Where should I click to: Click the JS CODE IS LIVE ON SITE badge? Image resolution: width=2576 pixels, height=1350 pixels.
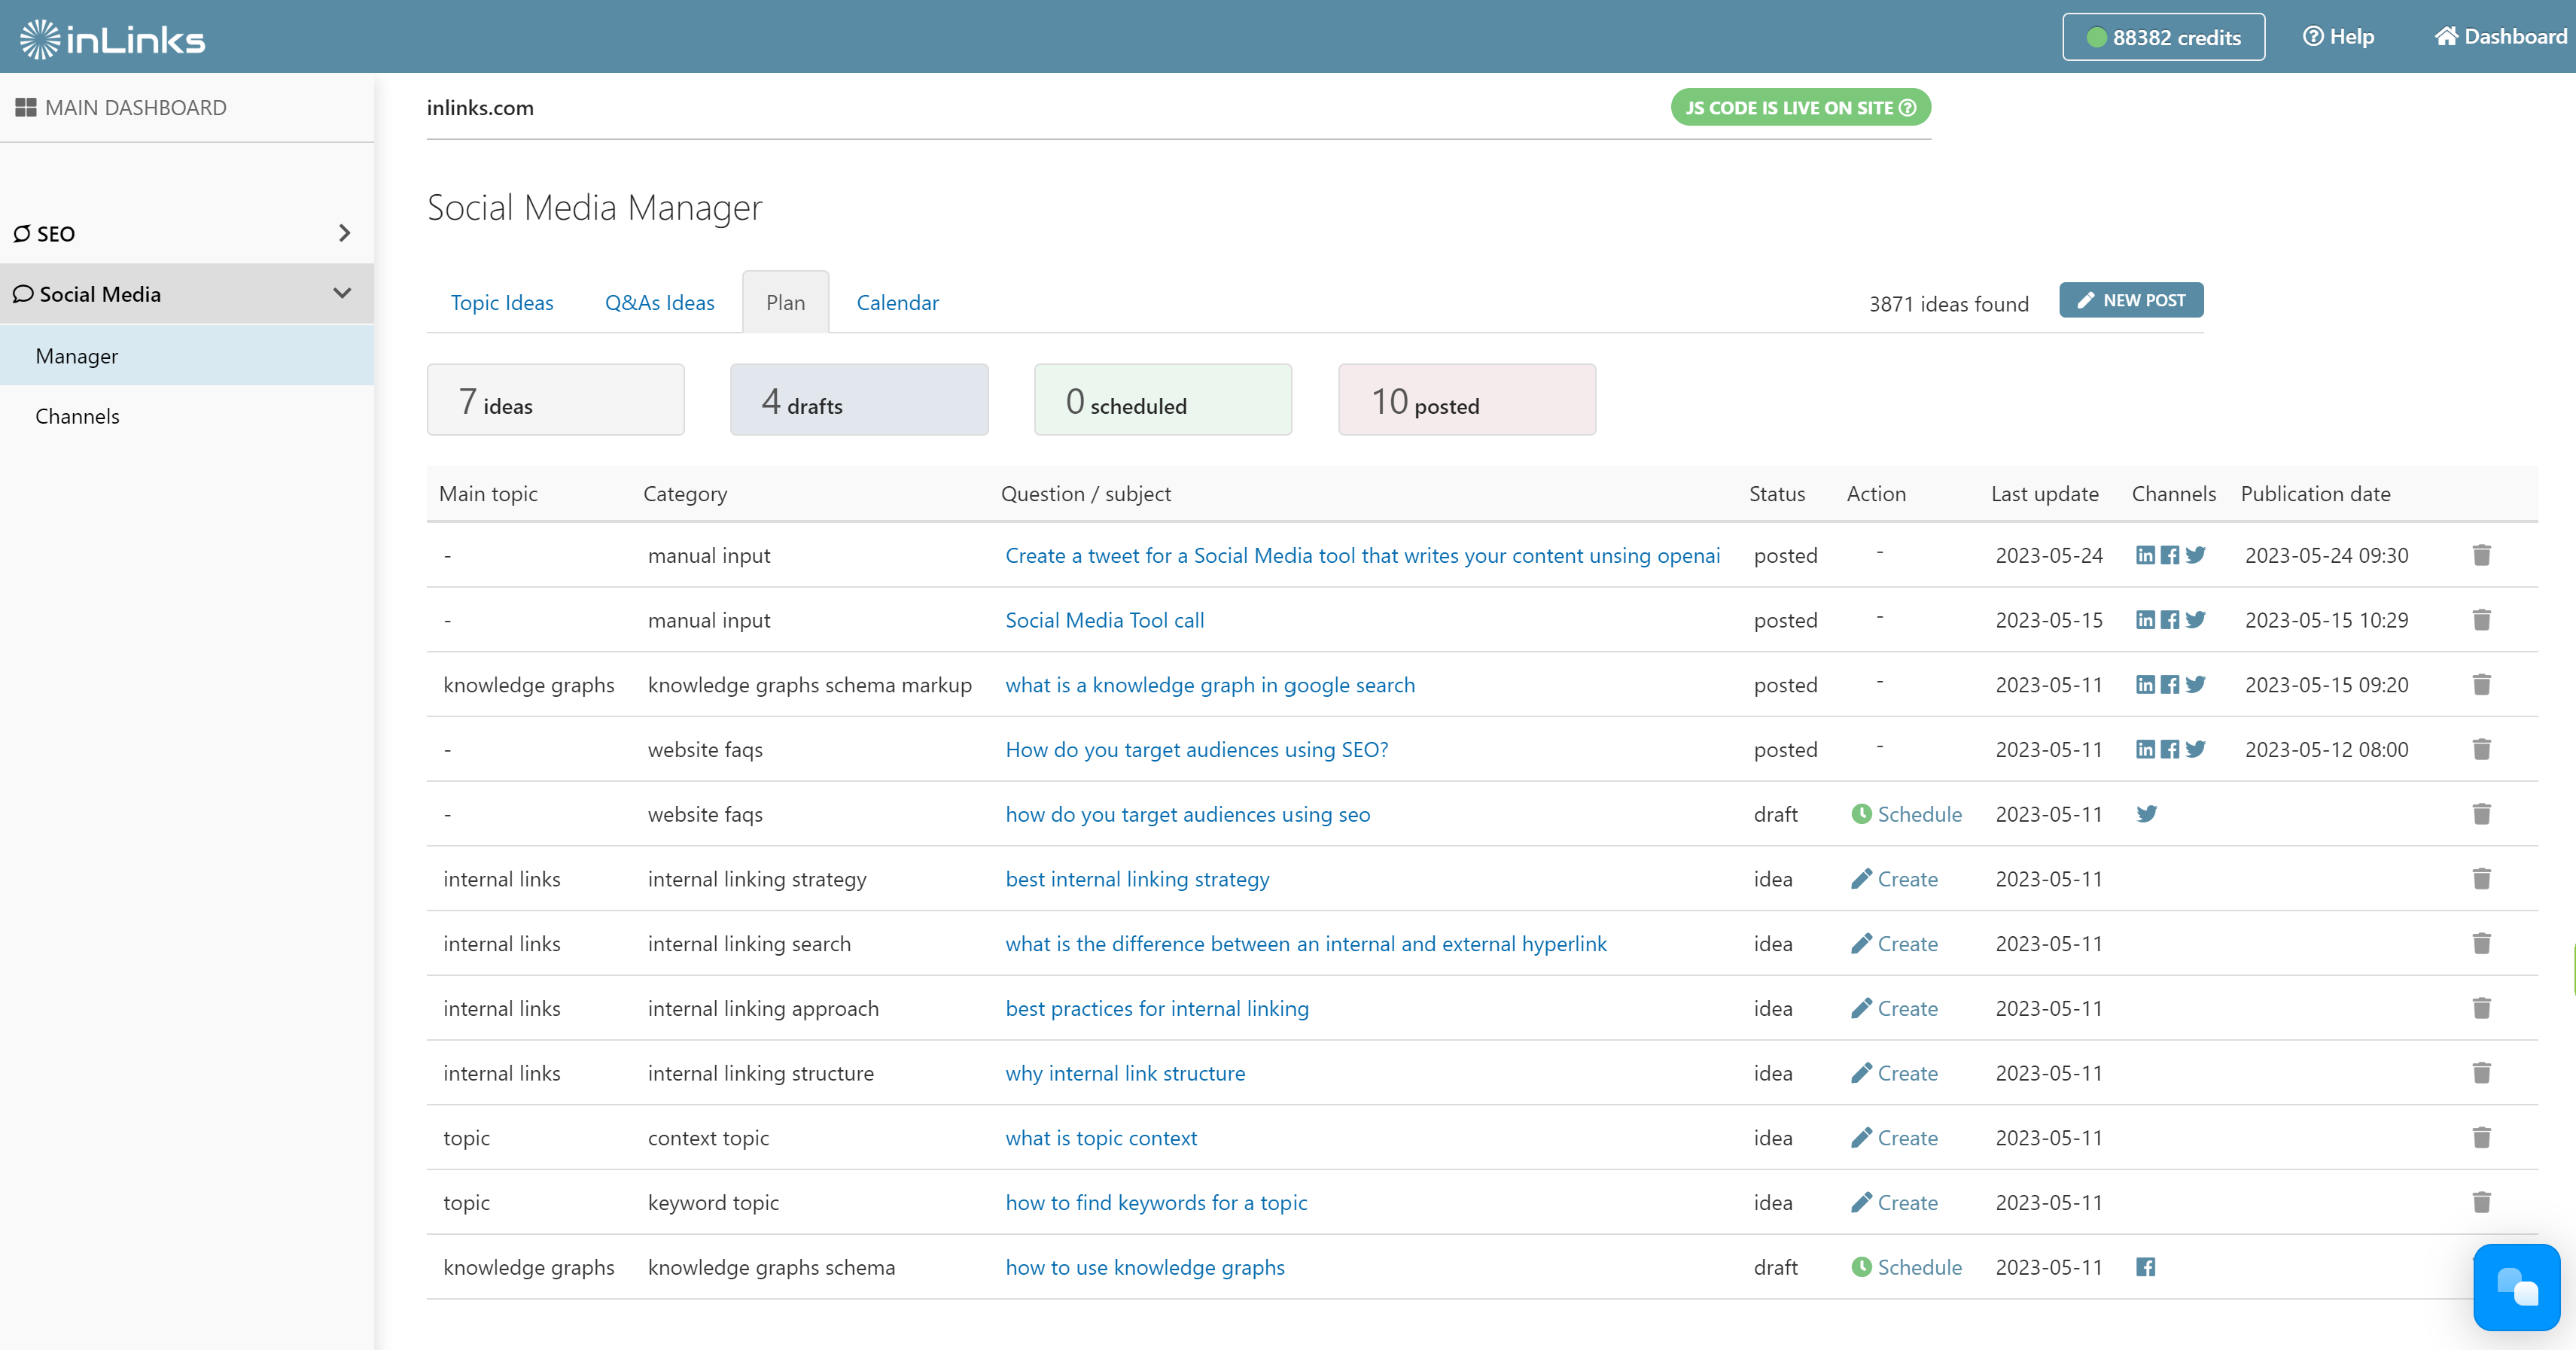point(1800,108)
